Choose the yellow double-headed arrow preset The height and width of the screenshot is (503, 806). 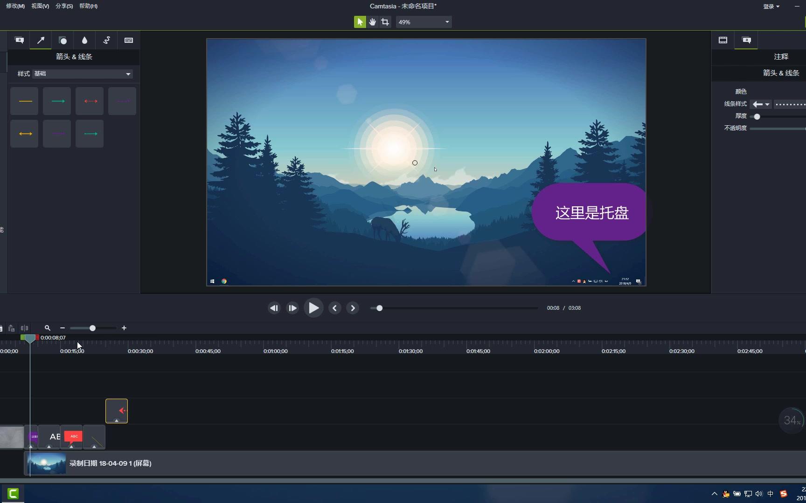(24, 134)
